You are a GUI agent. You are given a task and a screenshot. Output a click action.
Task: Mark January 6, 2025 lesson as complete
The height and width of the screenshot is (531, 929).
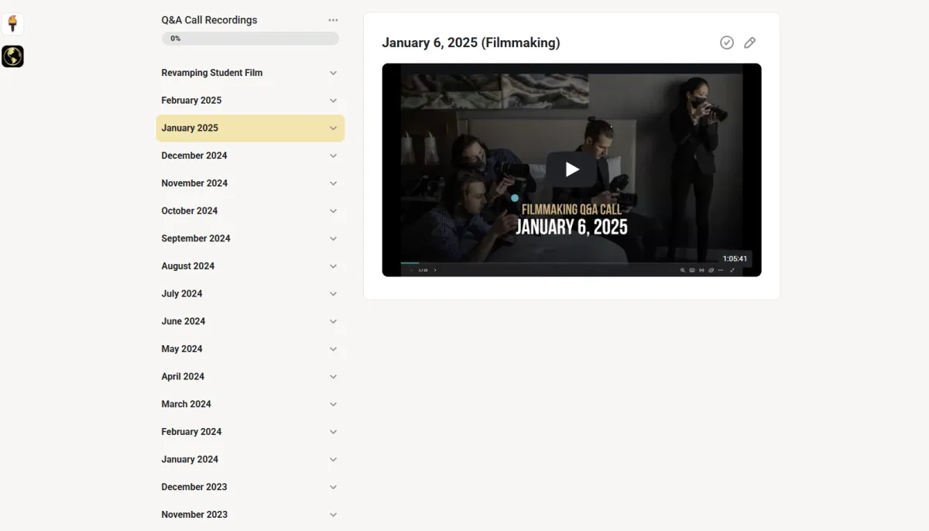726,43
